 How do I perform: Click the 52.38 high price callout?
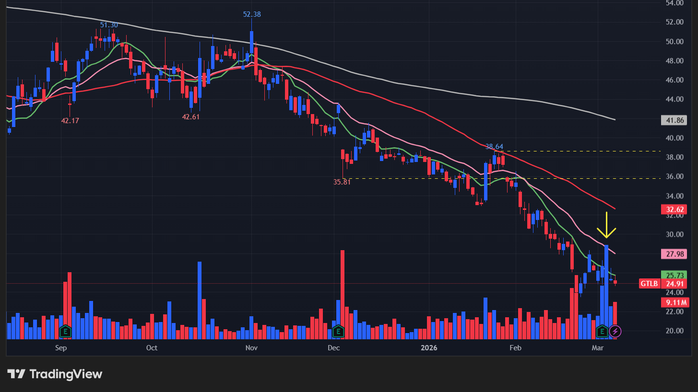[251, 14]
